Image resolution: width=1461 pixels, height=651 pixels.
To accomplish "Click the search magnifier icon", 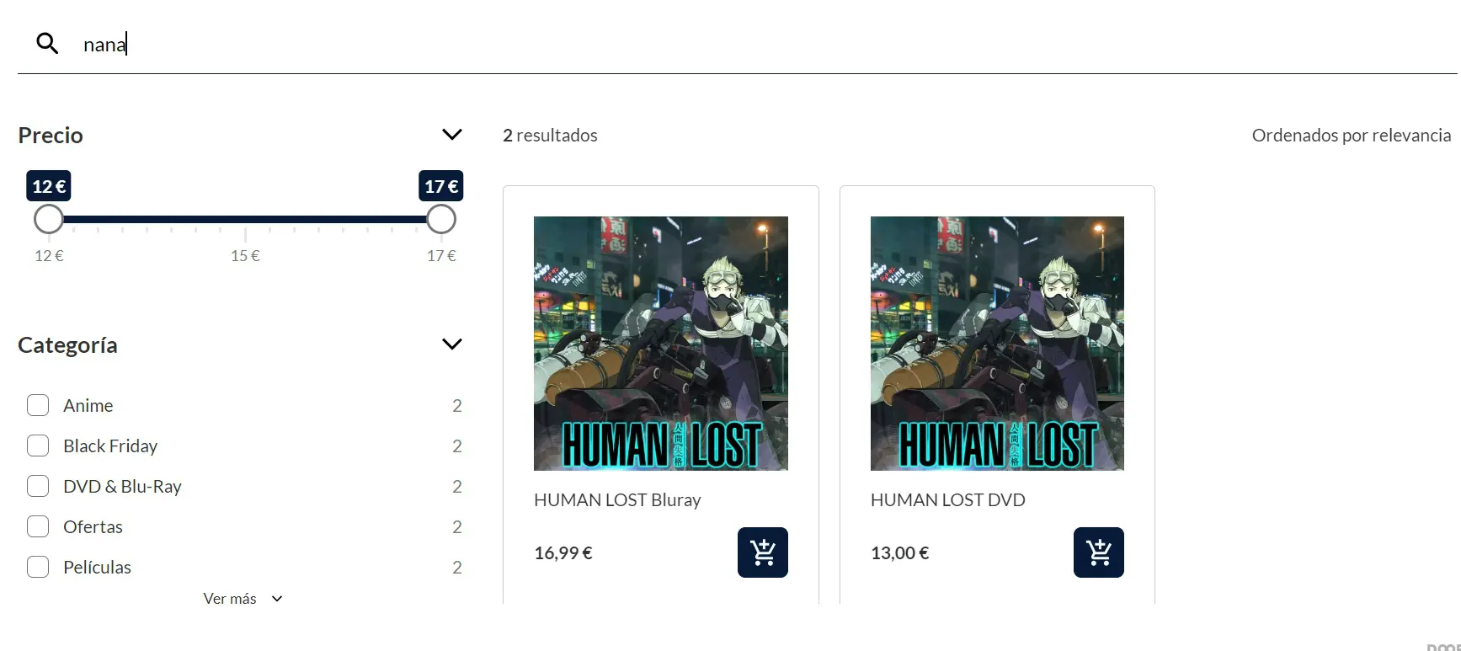I will 47,44.
